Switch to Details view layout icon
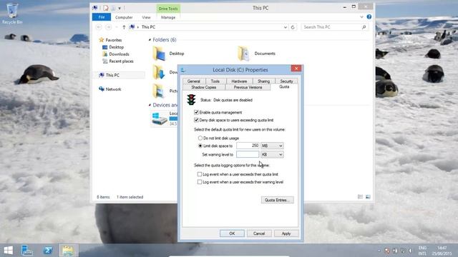 (360, 197)
